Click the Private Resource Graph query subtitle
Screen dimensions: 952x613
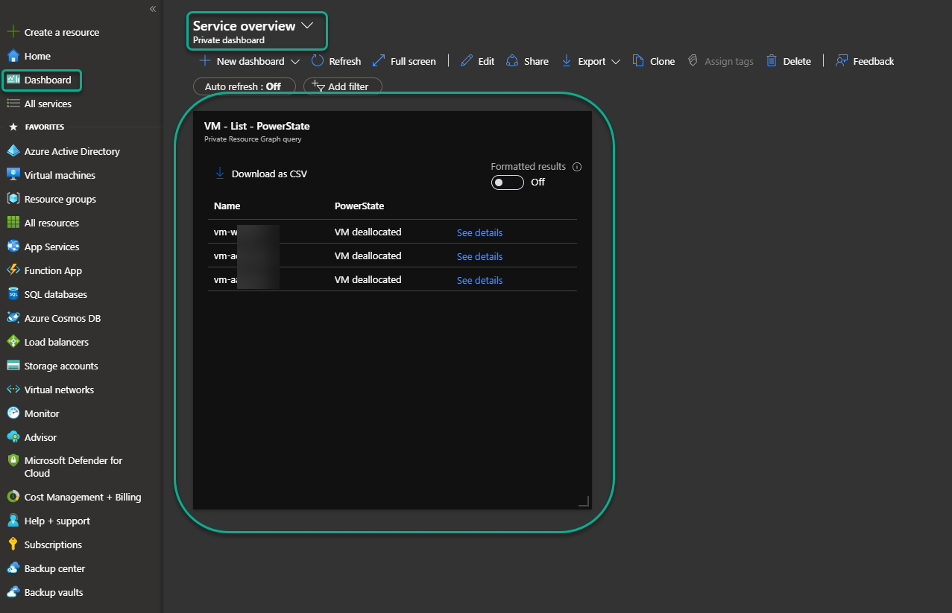click(x=253, y=139)
